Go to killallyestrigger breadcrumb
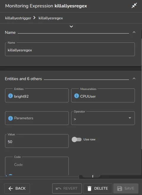The image size is (142, 195). (x=18, y=18)
